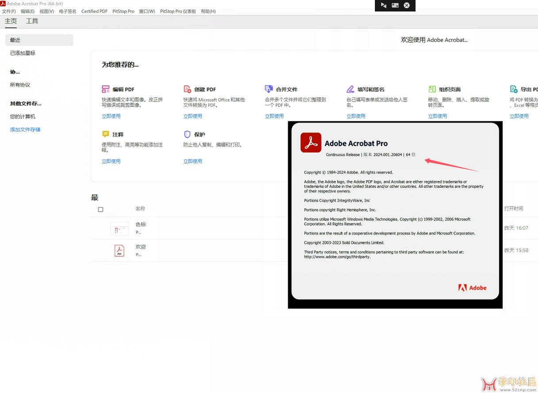Click the Organize Pages (组织页面) tool icon
Image resolution: width=538 pixels, height=393 pixels.
click(x=432, y=89)
